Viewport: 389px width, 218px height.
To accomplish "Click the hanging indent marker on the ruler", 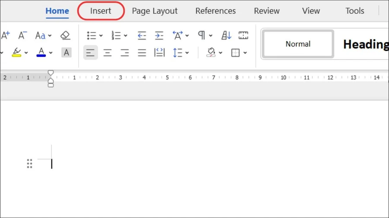I will click(x=51, y=81).
